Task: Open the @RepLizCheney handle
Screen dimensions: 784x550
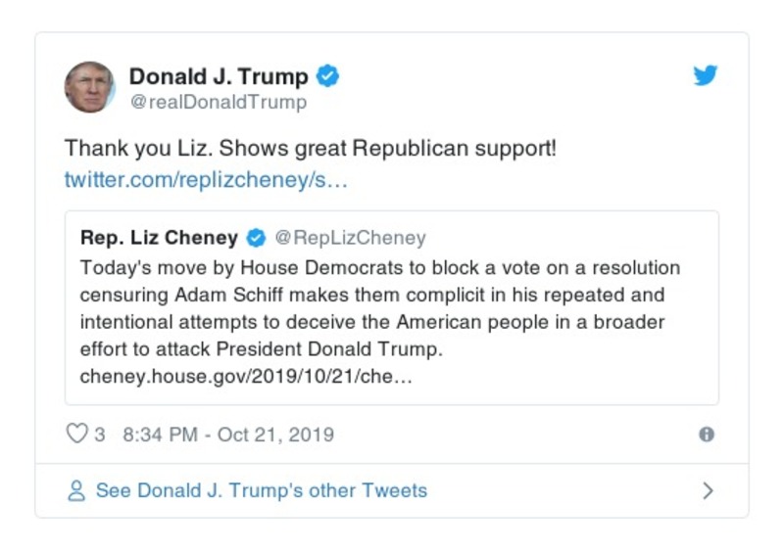Action: click(350, 238)
